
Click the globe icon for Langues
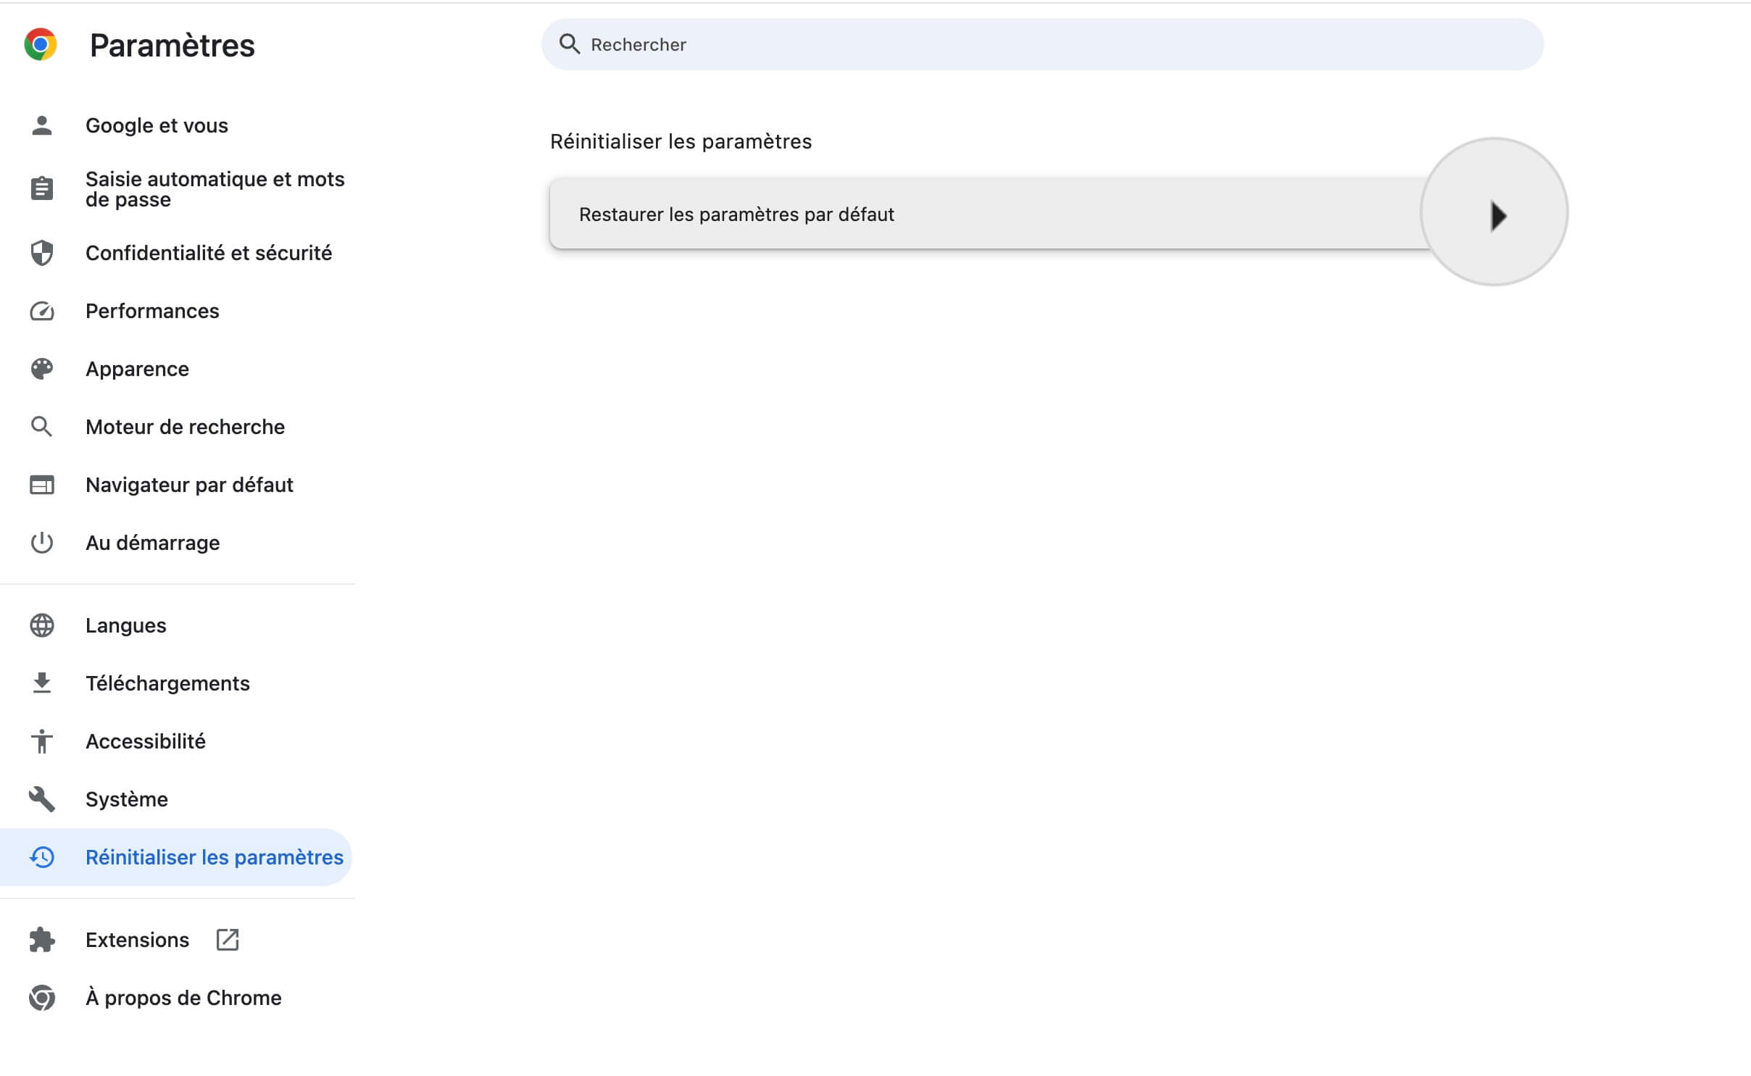tap(42, 625)
